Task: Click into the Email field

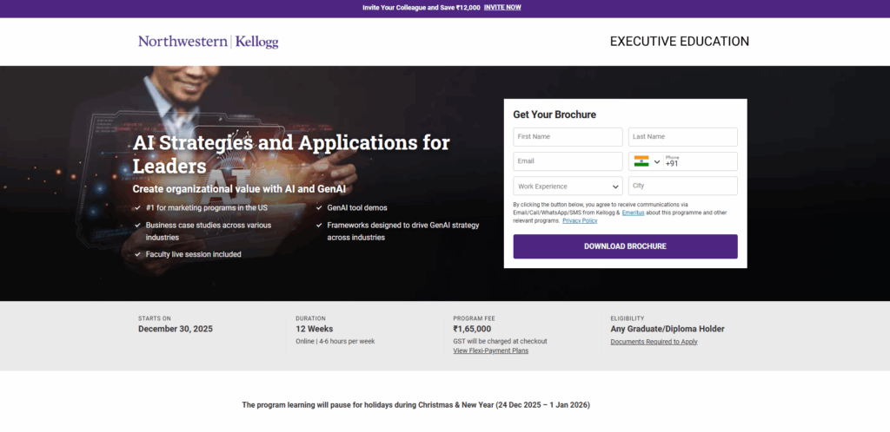Action: (x=568, y=161)
